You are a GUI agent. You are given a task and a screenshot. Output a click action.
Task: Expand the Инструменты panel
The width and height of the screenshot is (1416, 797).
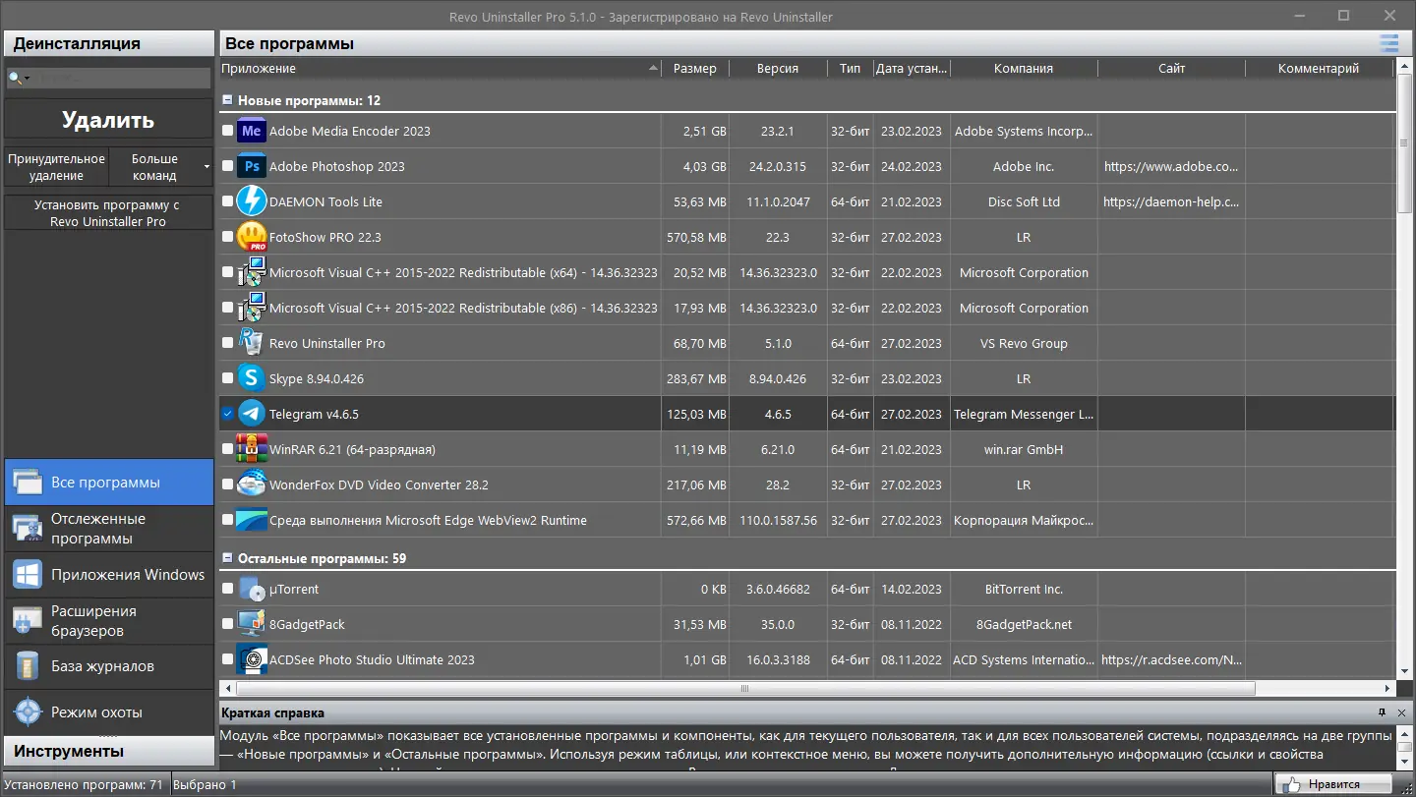tap(108, 751)
